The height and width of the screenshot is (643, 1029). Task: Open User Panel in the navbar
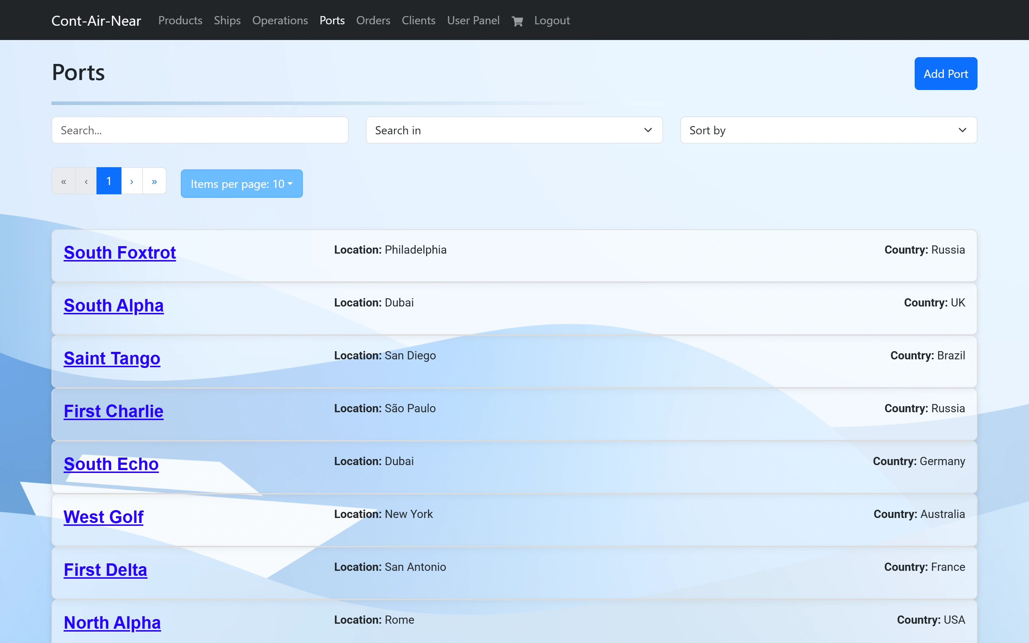(x=473, y=20)
